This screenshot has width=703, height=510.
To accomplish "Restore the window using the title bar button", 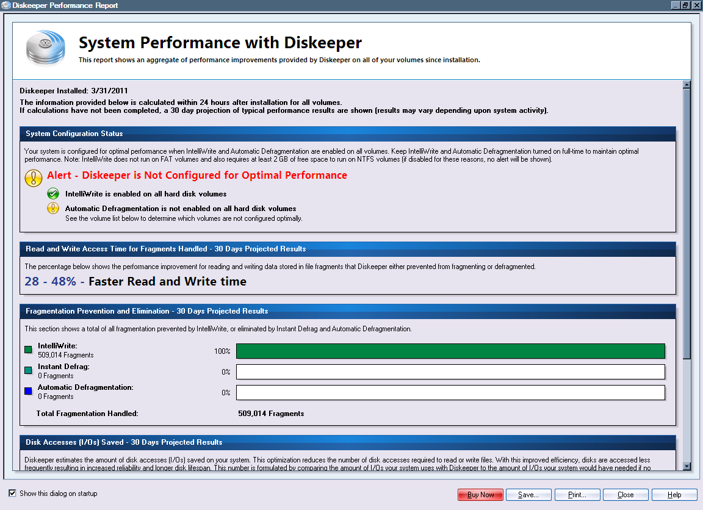I will [686, 5].
